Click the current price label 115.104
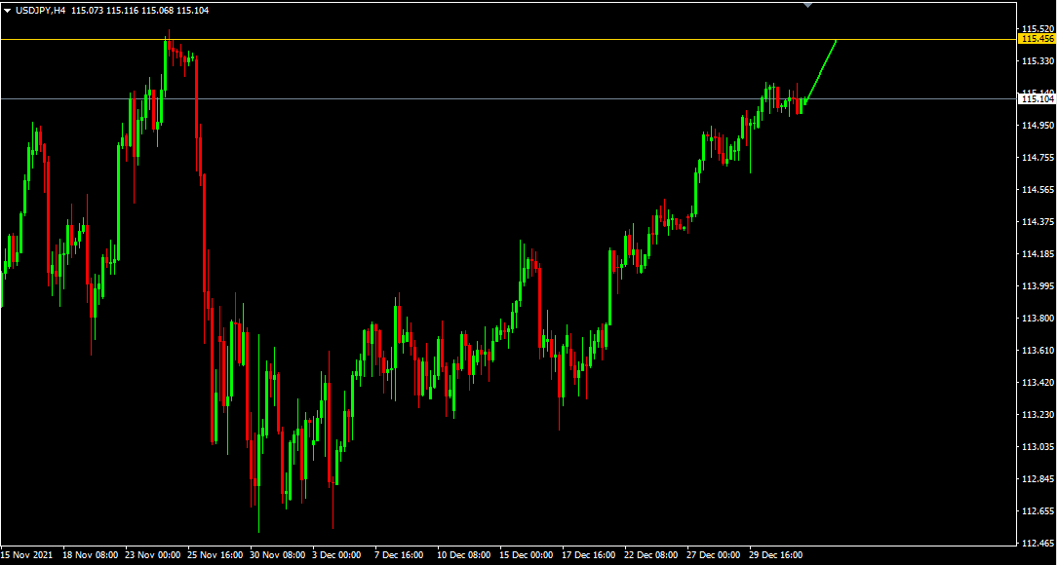The width and height of the screenshot is (1058, 565). (x=1038, y=99)
